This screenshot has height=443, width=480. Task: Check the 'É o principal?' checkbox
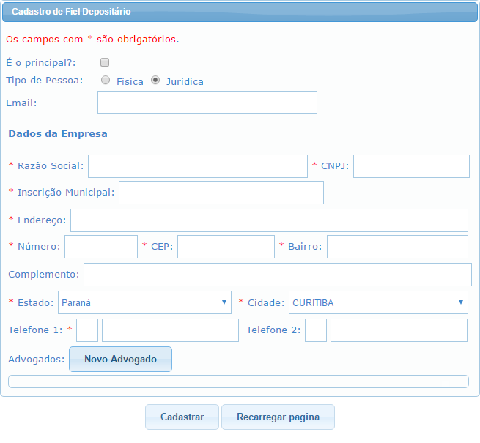pyautogui.click(x=105, y=63)
